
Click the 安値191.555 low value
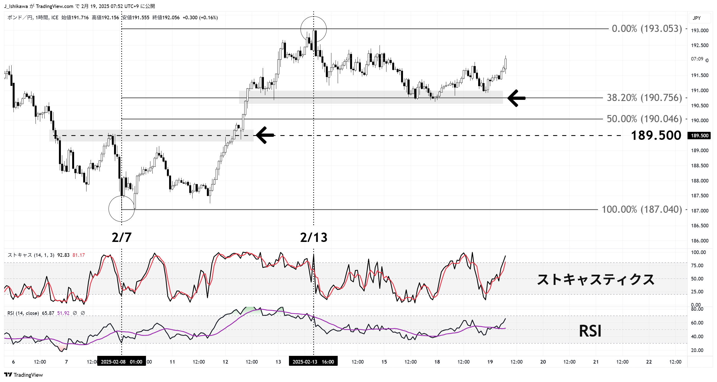point(136,18)
